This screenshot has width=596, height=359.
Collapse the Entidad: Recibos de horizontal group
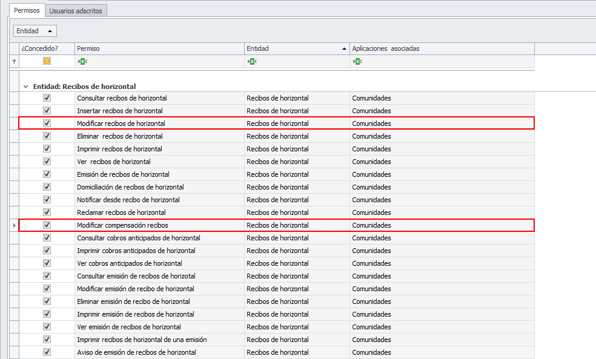[x=25, y=87]
